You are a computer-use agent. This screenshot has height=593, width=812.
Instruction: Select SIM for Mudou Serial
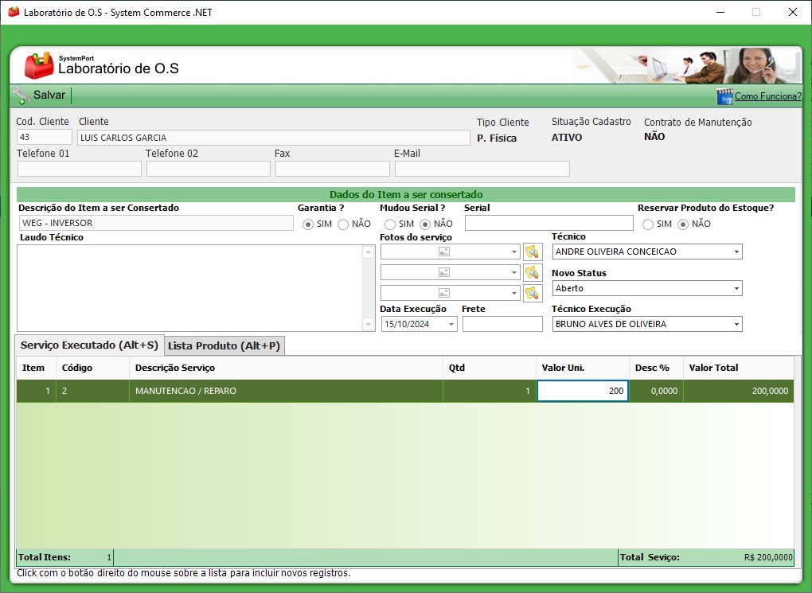(390, 224)
